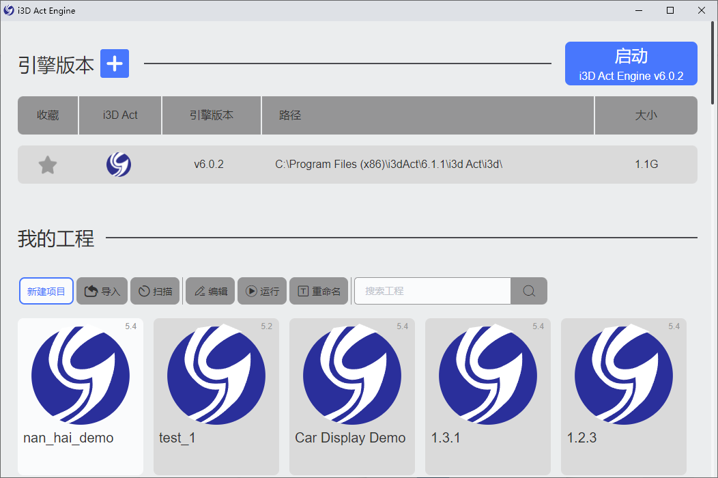
Task: Click the 5.4 version tag on nan_hai_demo
Action: pos(131,326)
